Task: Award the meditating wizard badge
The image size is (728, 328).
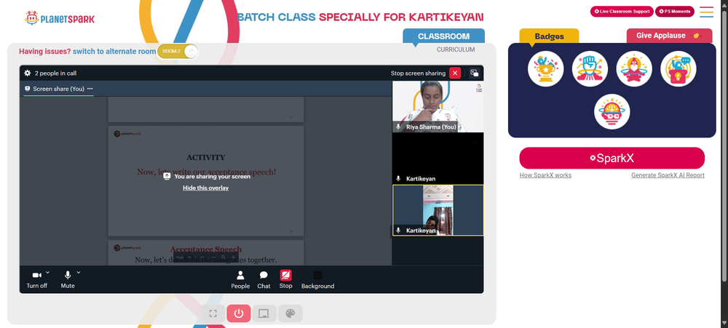Action: point(634,68)
